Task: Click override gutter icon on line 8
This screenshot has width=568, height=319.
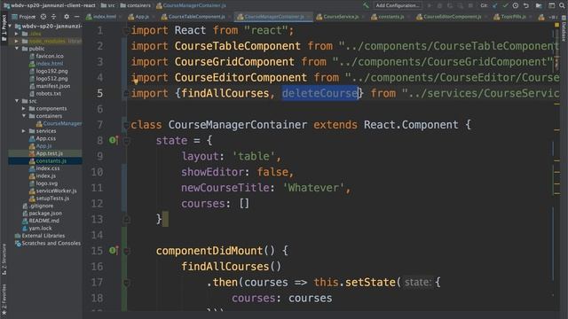Action: [114, 140]
